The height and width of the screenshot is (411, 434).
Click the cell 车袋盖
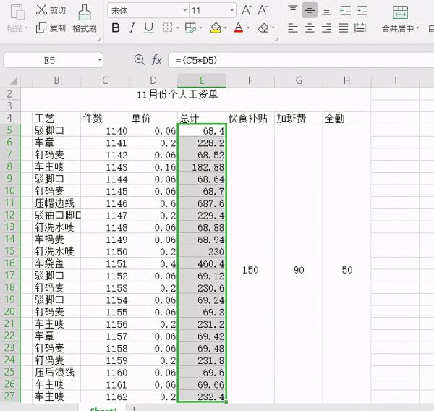tap(56, 263)
